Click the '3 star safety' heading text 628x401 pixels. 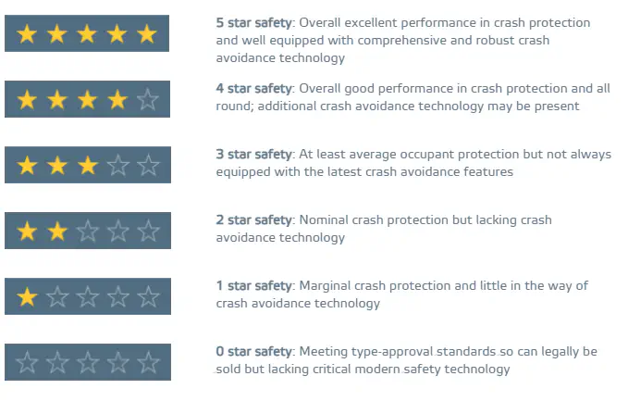click(254, 155)
